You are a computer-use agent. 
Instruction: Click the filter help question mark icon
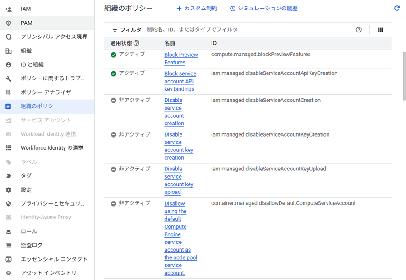click(x=359, y=30)
